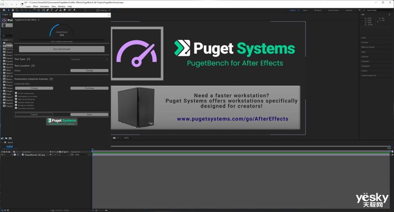Toggle visibility eye of PugetBench_AE.jpg layer
The image size is (394, 212).
(2, 154)
